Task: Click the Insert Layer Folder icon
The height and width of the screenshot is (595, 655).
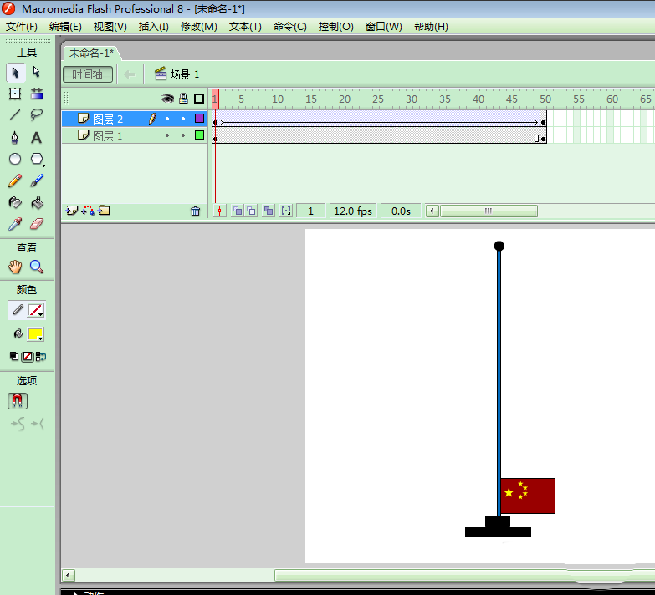Action: (104, 211)
